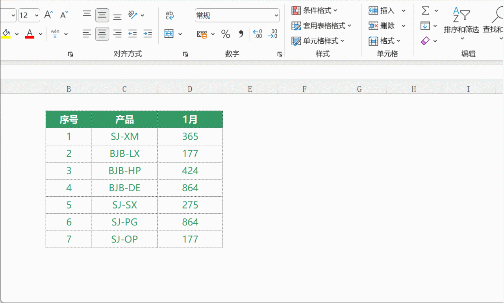Select column D header

(x=190, y=89)
